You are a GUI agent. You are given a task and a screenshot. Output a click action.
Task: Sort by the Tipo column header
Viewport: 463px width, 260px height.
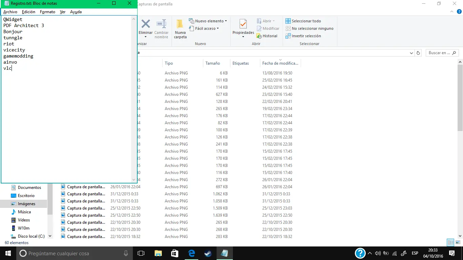pos(183,63)
